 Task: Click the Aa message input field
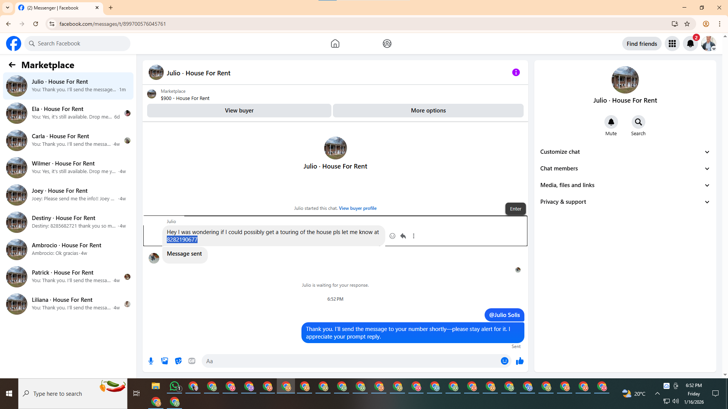pos(351,361)
